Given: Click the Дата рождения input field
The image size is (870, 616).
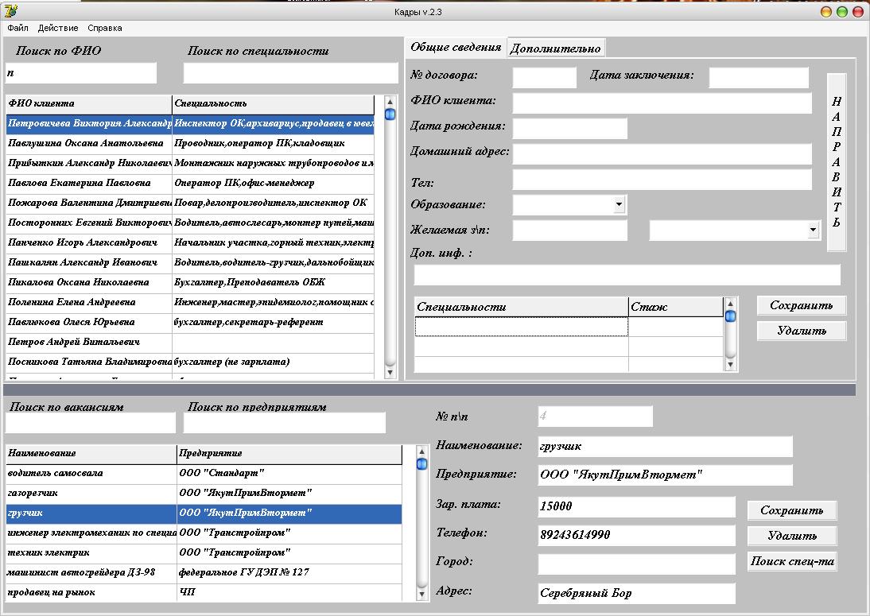Looking at the screenshot, I should pos(569,128).
